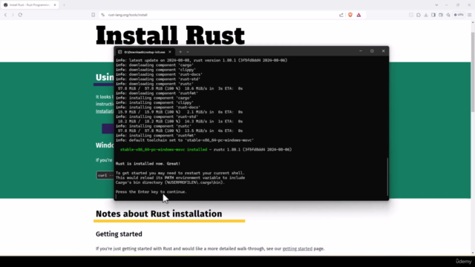Open the browser hamburger menu
This screenshot has height=267, width=475.
(x=470, y=15)
